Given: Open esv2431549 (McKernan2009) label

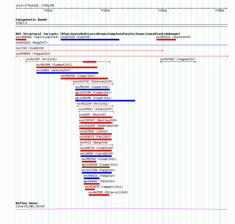Looking at the screenshot, I should [x=99, y=126].
